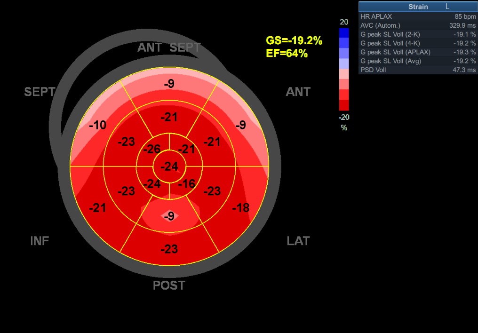Screen dimensions: 478x333
Task: Click the SEPT wall label
Action: [40, 92]
